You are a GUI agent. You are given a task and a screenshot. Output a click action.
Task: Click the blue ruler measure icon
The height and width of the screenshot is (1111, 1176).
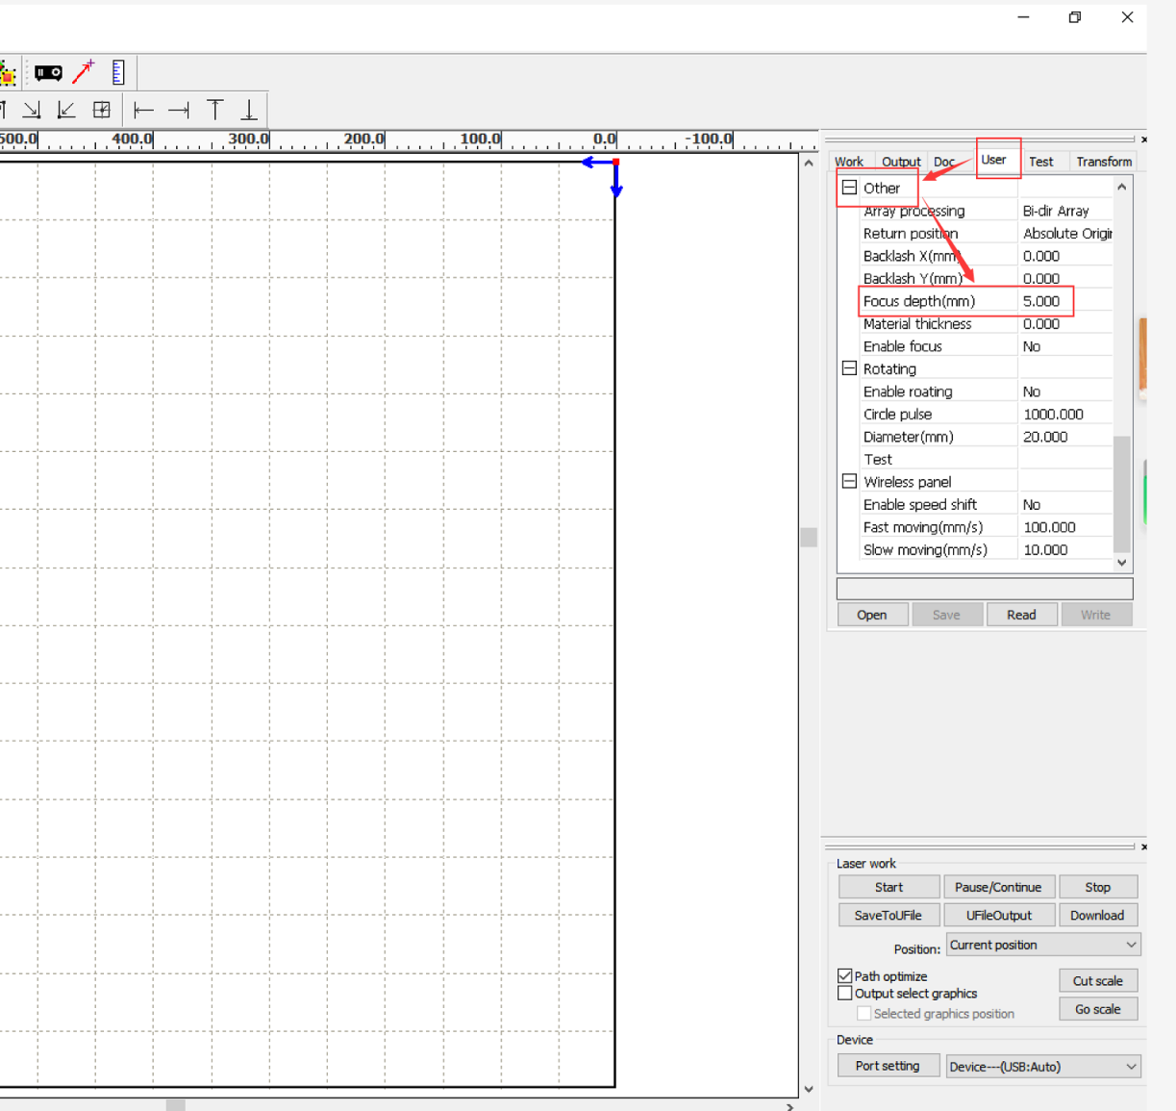point(118,73)
